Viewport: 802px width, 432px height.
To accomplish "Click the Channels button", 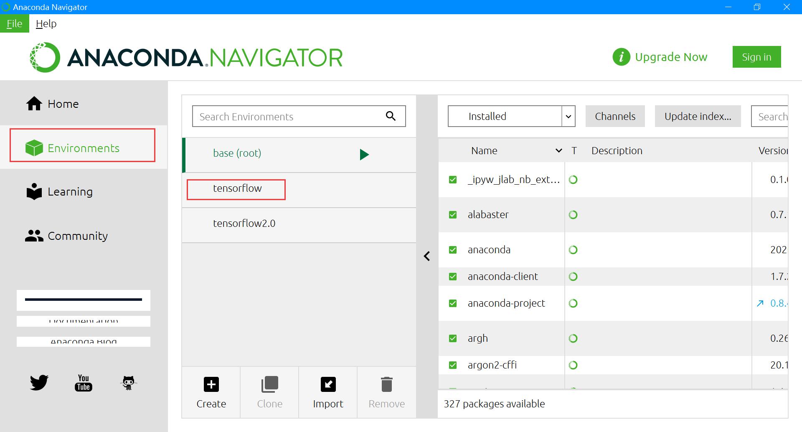I will [615, 116].
